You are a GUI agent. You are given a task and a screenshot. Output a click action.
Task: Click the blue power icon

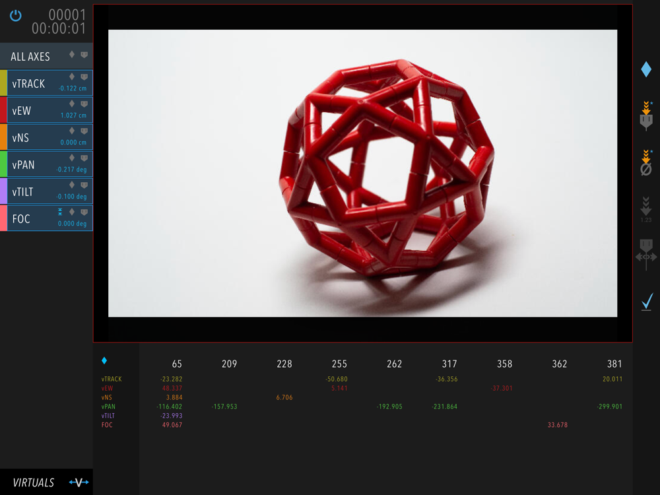coord(16,16)
